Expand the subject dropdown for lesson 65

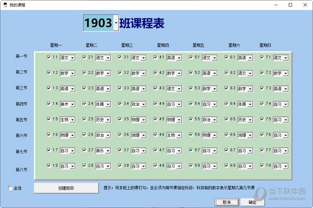[250, 120]
